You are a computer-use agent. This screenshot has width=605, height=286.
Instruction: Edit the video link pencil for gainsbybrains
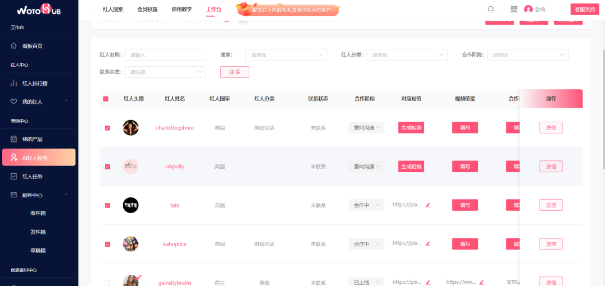(x=482, y=283)
